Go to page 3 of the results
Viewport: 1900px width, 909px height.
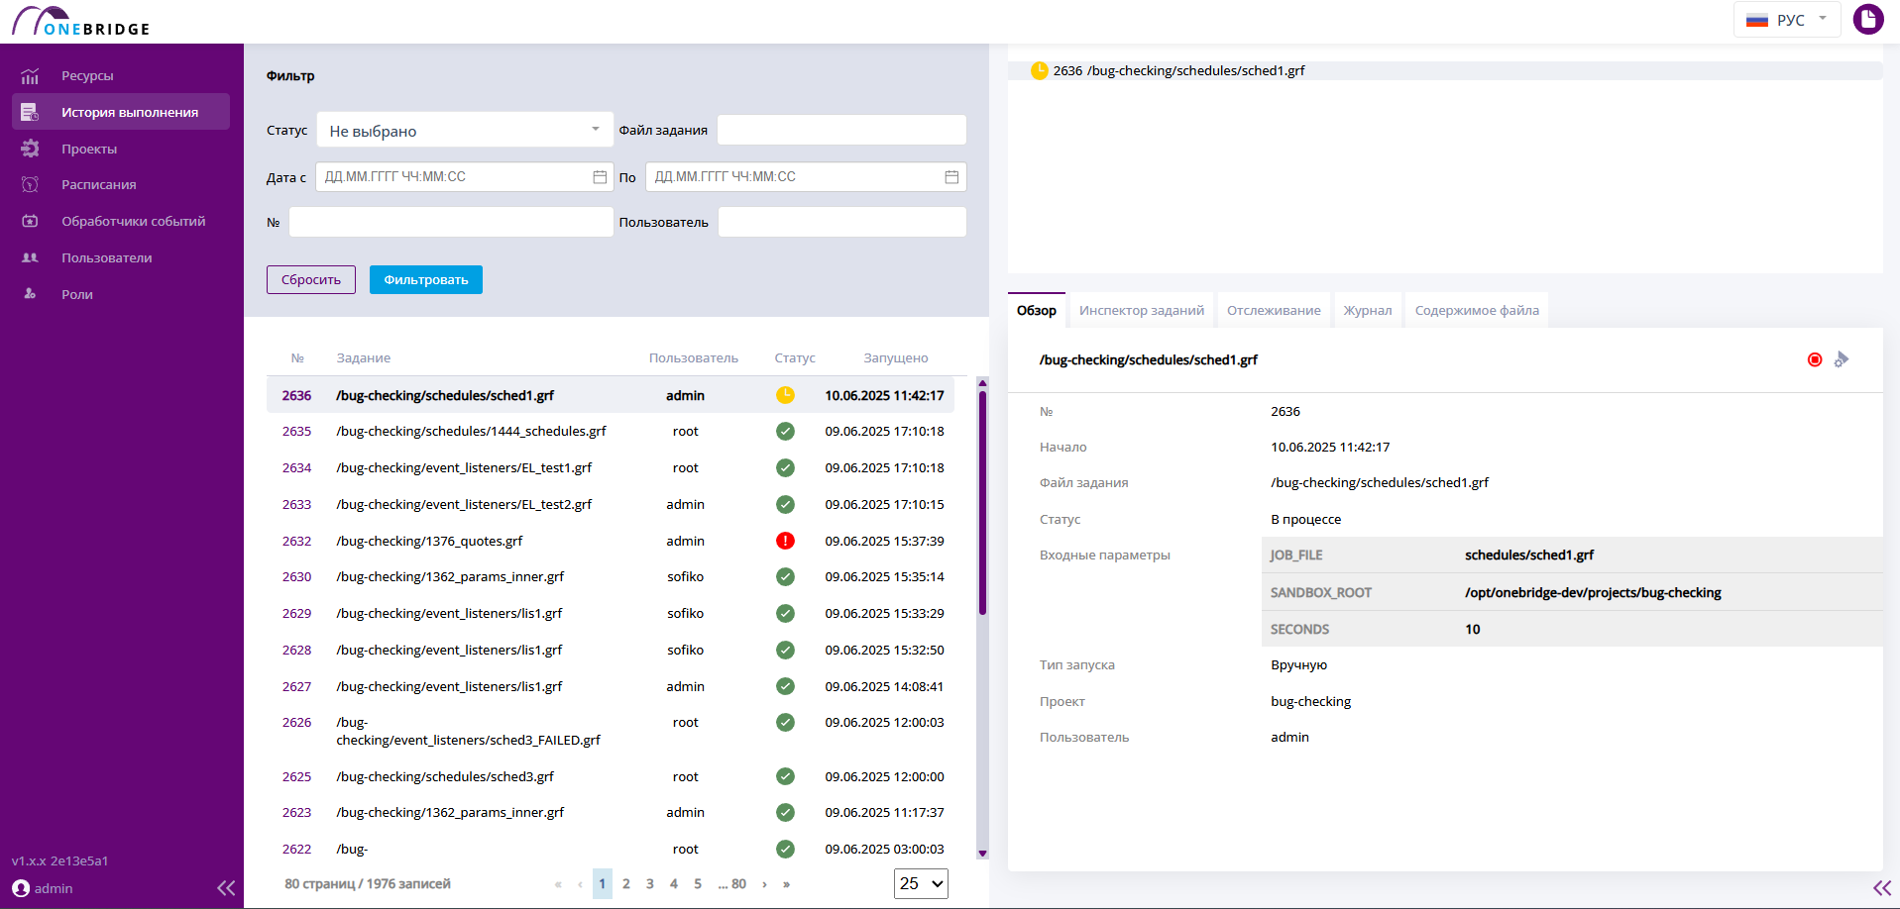[x=650, y=883]
